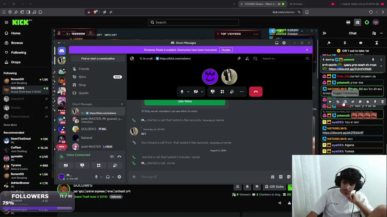Open chat more options menu

point(381,33)
